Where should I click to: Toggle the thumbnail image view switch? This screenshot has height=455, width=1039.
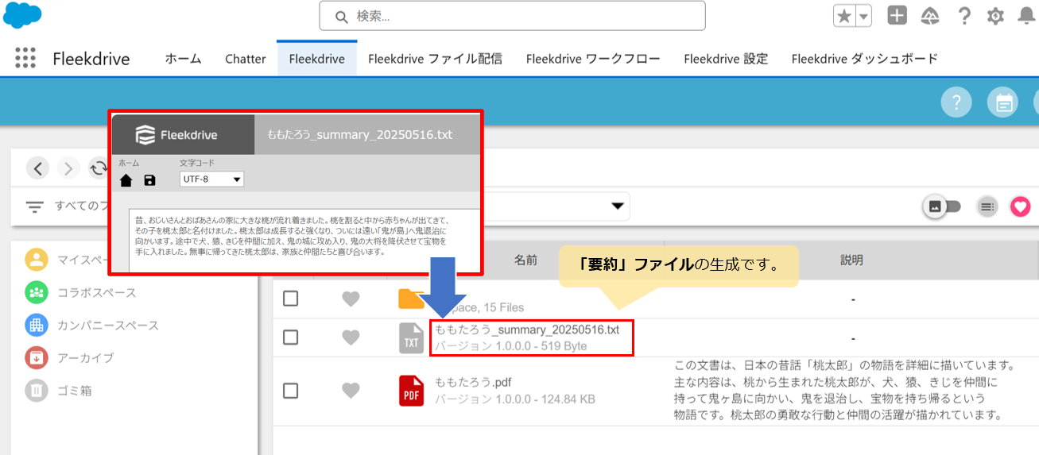pyautogui.click(x=942, y=206)
